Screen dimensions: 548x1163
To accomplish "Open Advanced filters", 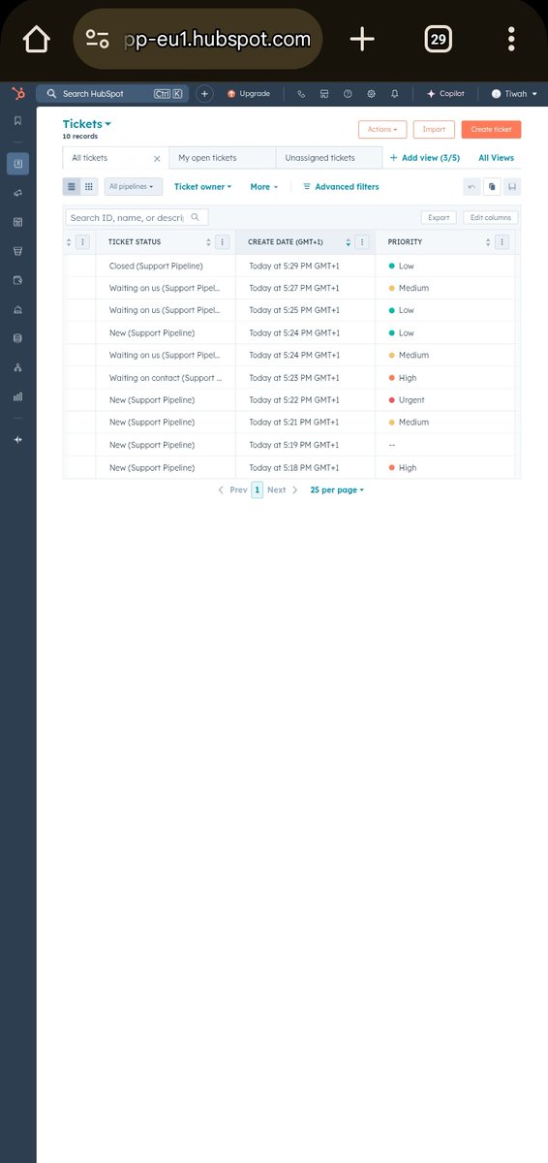I will coord(341,187).
